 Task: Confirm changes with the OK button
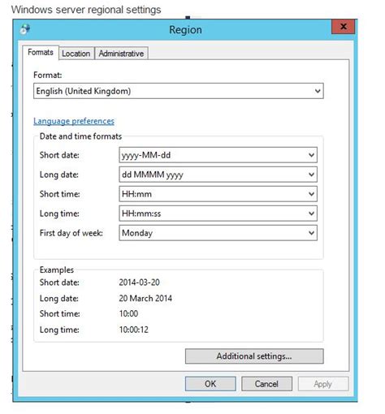[x=210, y=384]
